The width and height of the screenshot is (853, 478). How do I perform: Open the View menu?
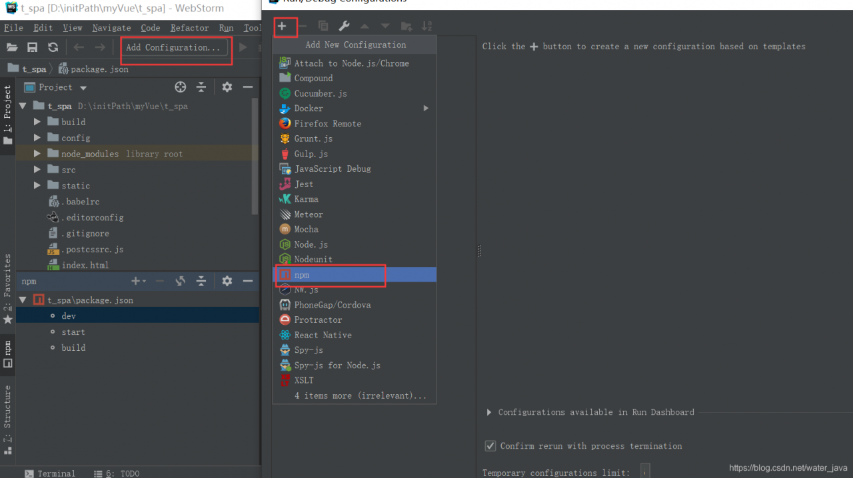[x=72, y=27]
